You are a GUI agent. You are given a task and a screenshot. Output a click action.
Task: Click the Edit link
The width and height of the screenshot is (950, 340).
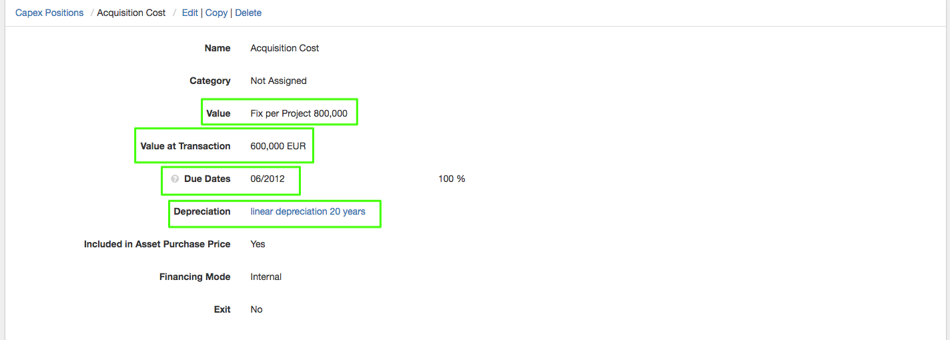point(190,13)
